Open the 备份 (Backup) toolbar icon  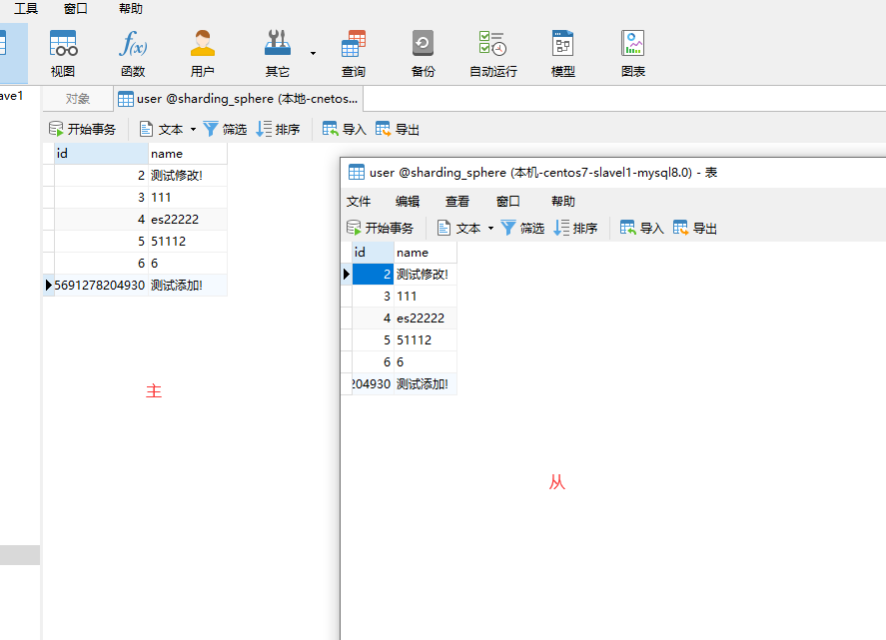(423, 54)
